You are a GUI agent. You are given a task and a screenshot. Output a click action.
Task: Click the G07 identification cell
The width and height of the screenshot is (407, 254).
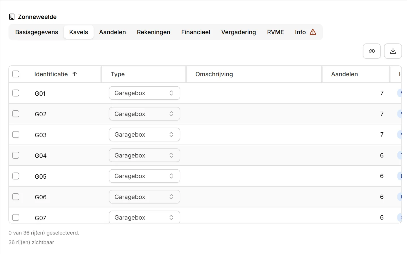tap(40, 218)
